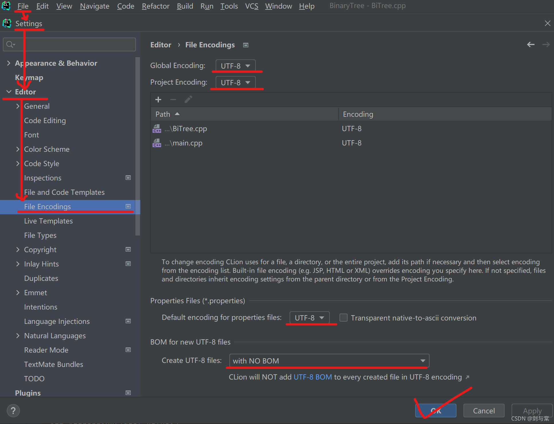Select Font settings page
The height and width of the screenshot is (424, 554).
[32, 135]
